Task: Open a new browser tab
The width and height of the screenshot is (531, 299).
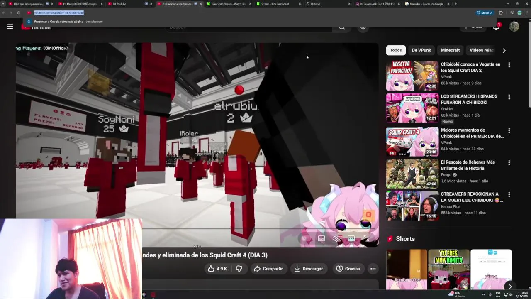Action: pyautogui.click(x=456, y=4)
